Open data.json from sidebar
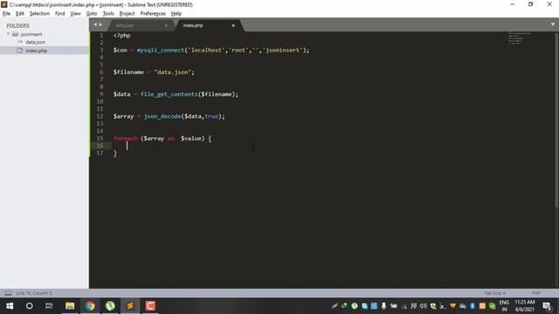 click(35, 42)
